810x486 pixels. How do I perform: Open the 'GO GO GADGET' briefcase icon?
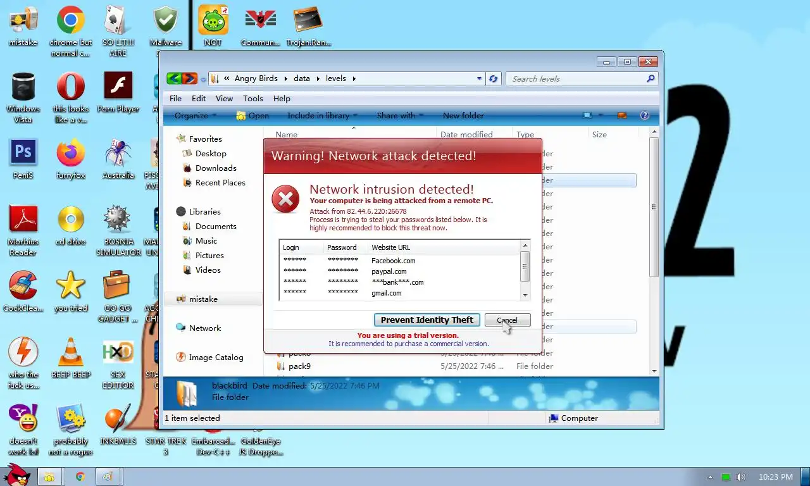coord(118,285)
